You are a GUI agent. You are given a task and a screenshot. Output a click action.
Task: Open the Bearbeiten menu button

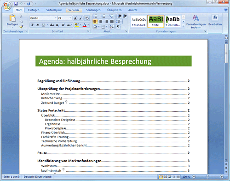pyautogui.click(x=215, y=21)
